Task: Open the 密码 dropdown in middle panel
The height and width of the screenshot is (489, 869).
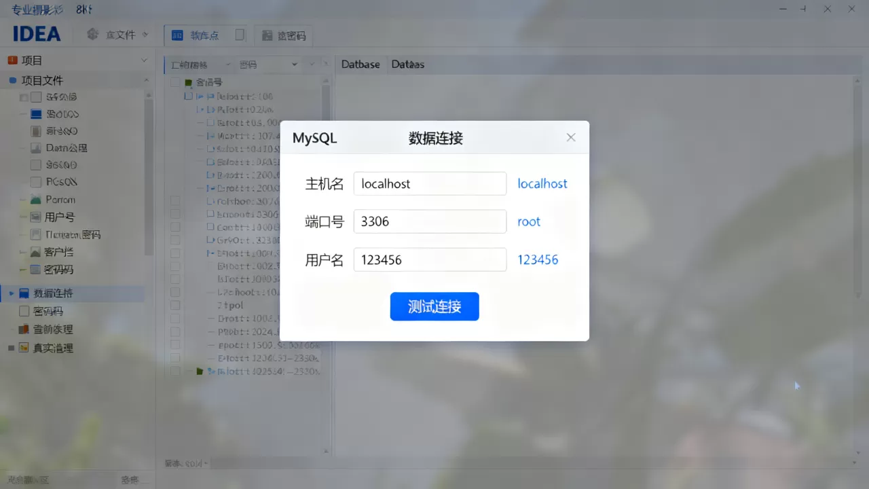Action: (x=295, y=65)
